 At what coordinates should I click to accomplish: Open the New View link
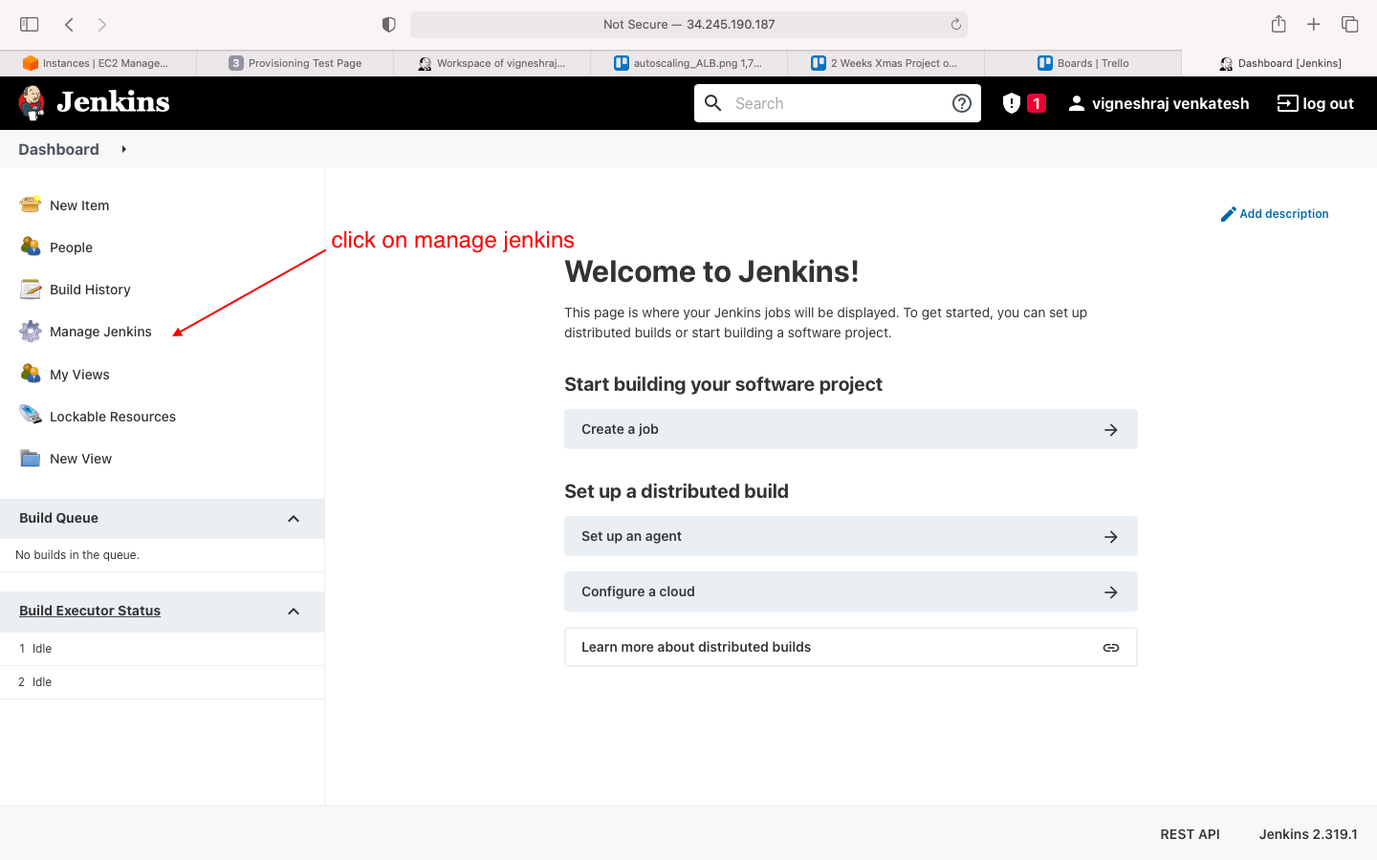(80, 459)
